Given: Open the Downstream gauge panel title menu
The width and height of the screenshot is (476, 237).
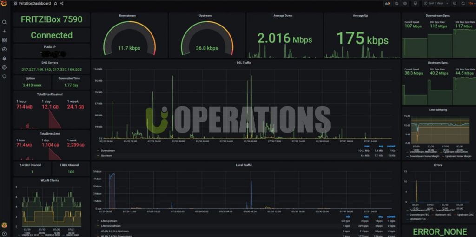Looking at the screenshot, I should 127,15.
